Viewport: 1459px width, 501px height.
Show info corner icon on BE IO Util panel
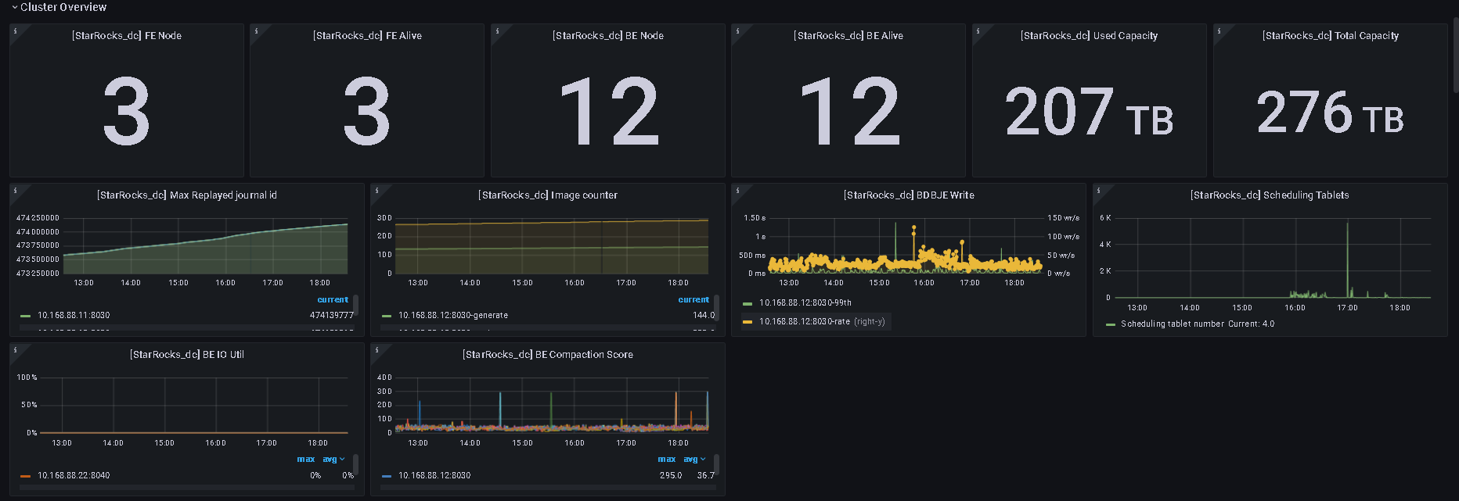click(x=16, y=349)
